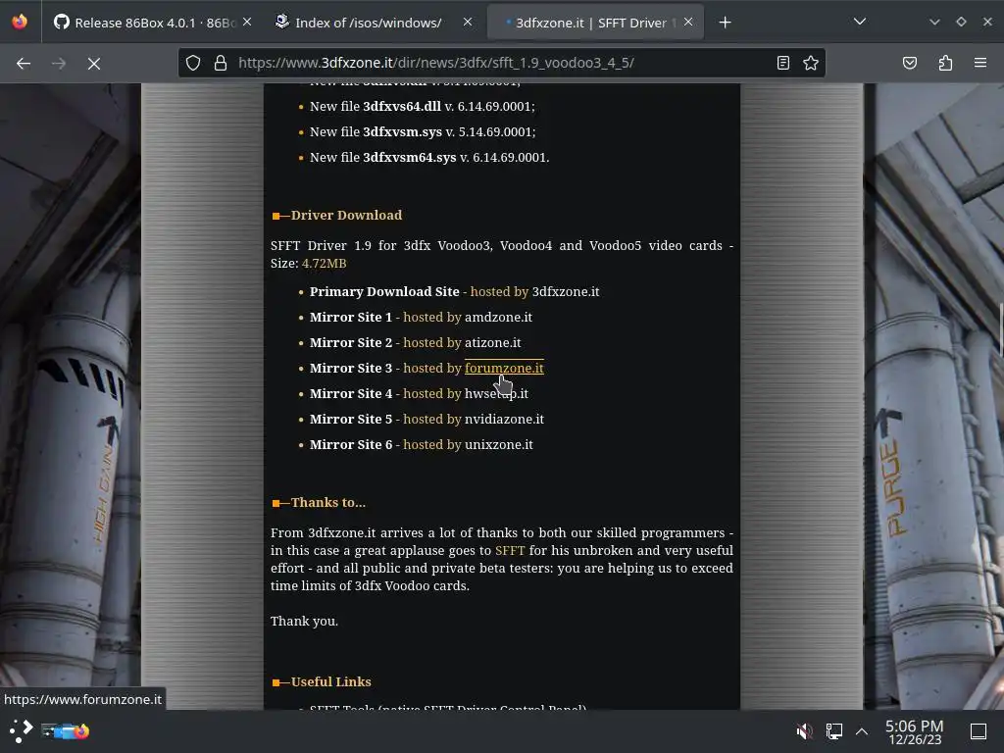This screenshot has height=753, width=1004.
Task: Download from 3dfxzone.it primary site
Action: 566,292
